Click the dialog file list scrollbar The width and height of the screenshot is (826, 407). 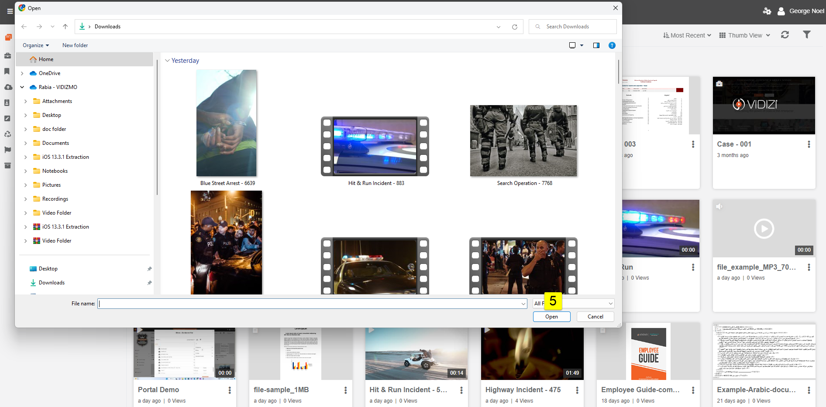[618, 72]
